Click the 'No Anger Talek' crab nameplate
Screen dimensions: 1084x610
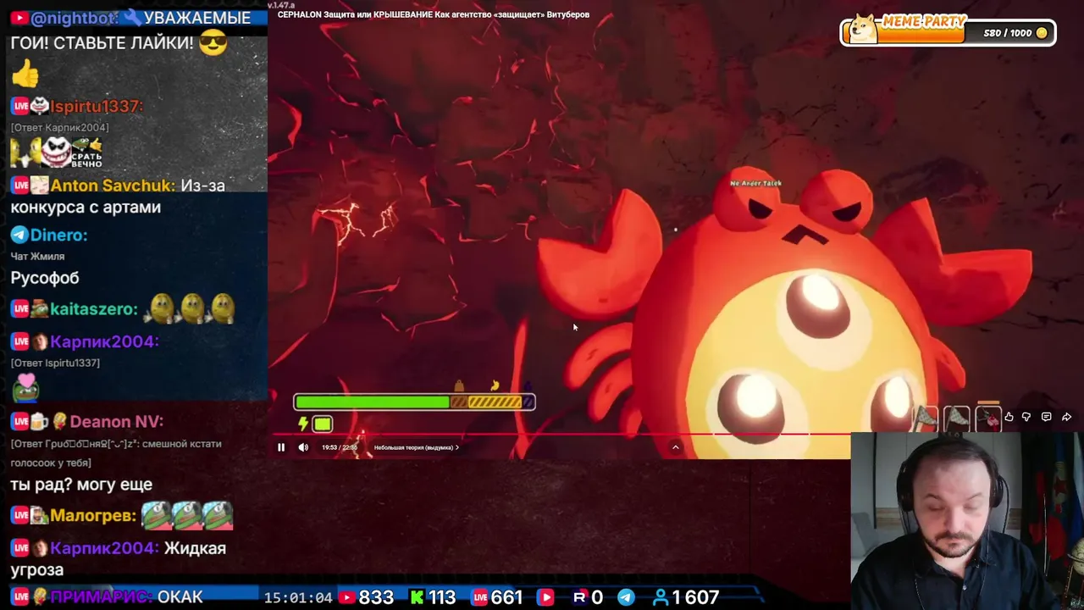pos(755,183)
